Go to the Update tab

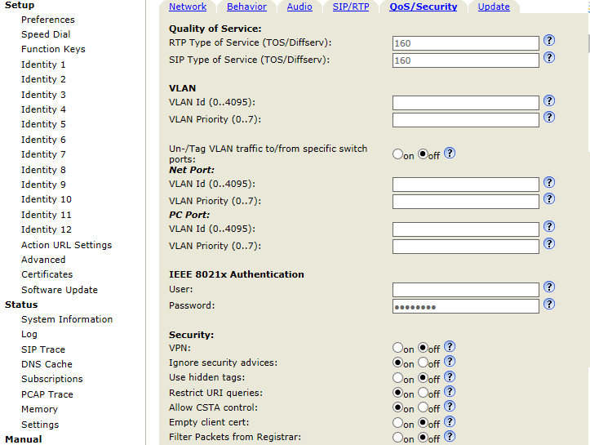click(494, 7)
